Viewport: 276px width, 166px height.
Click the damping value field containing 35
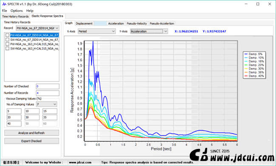pyautogui.click(x=50, y=118)
